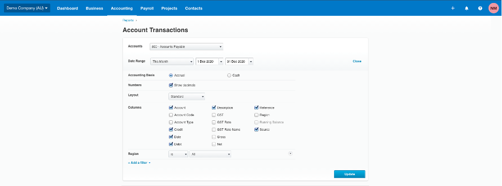Select the Cash accounting basis
The image size is (502, 186).
pyautogui.click(x=229, y=75)
